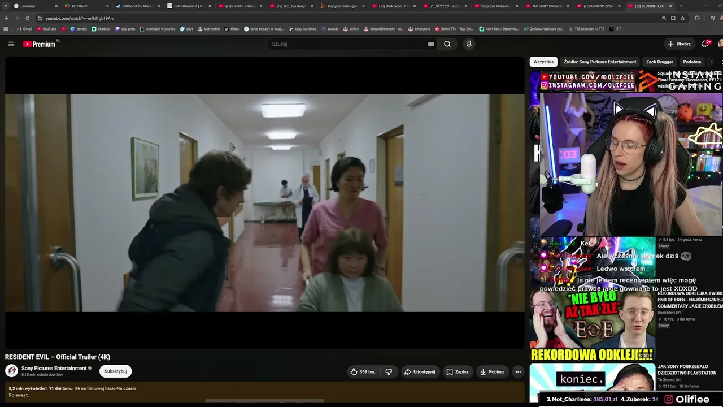The height and width of the screenshot is (407, 723).
Task: Bookmark this page with star icon
Action: (x=683, y=18)
